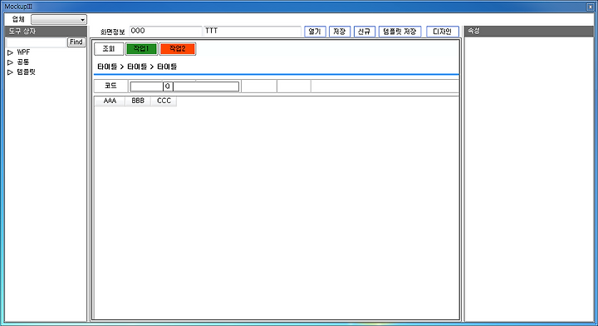This screenshot has width=598, height=326.
Task: Open the 업체 combo box
Action: [x=59, y=19]
